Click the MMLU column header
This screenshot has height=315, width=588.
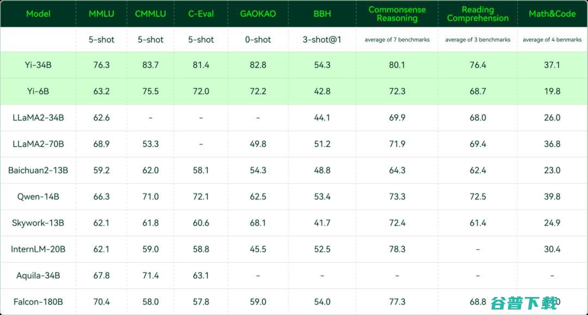coord(101,14)
